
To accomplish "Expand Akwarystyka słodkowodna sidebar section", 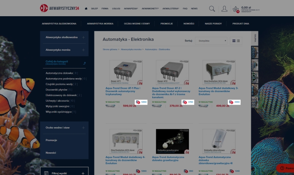I will 83,37.
